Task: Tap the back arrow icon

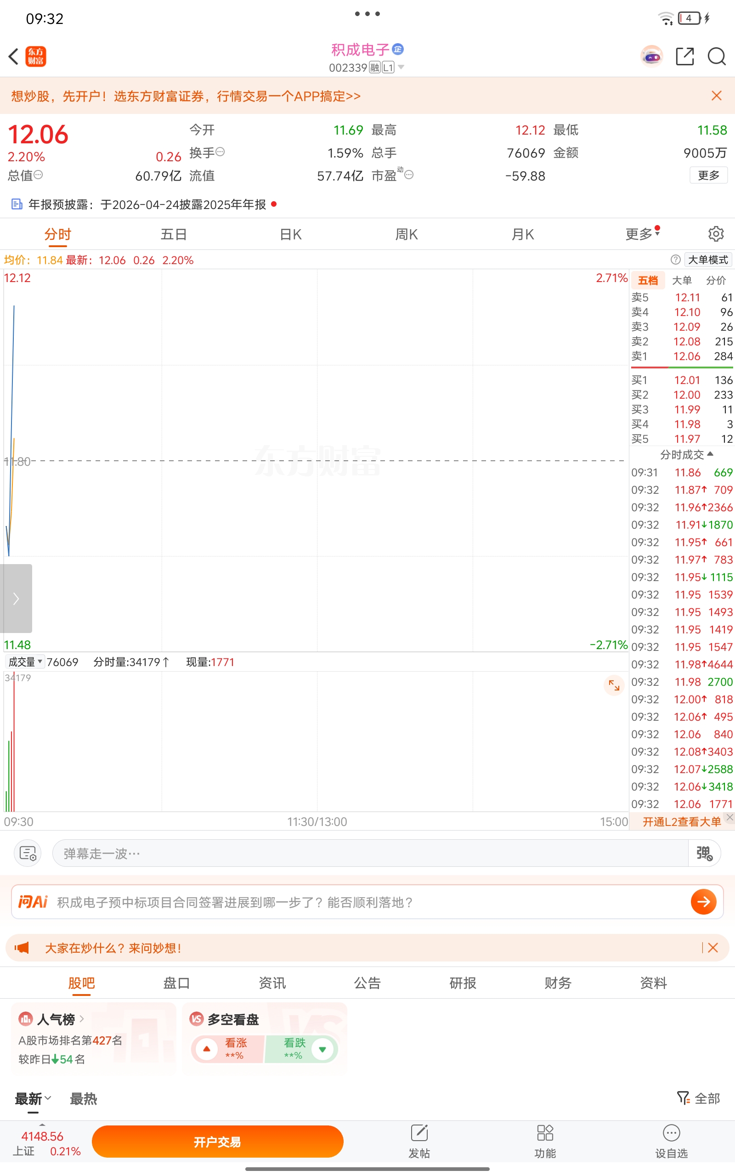Action: pyautogui.click(x=14, y=57)
